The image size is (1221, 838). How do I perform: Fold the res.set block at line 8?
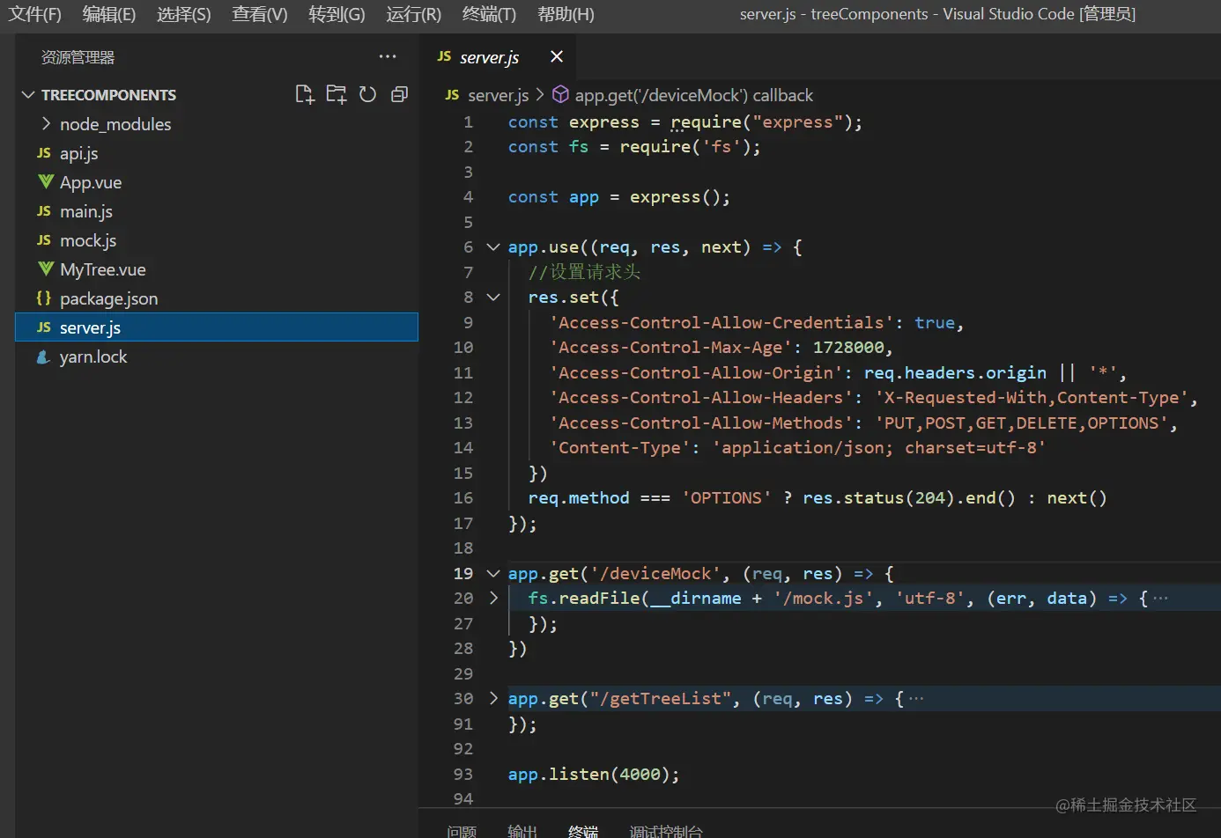tap(493, 298)
